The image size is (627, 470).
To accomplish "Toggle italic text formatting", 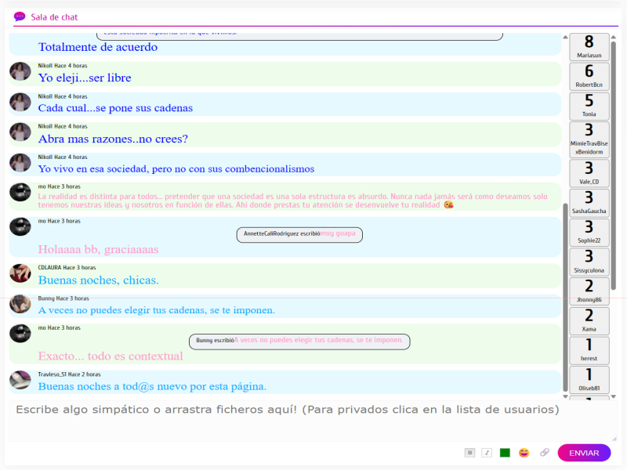I will click(487, 453).
